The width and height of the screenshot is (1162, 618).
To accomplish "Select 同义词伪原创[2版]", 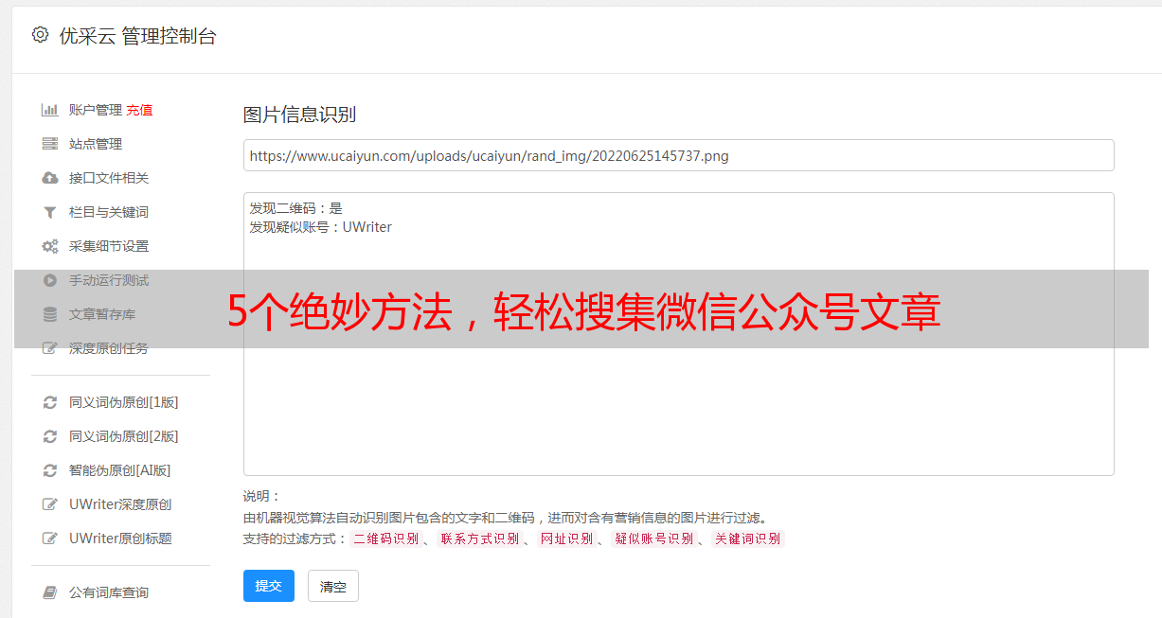I will [124, 436].
